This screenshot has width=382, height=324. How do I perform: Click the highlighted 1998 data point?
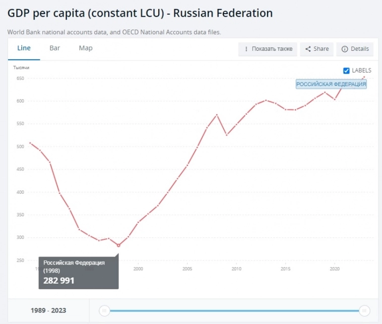tap(118, 246)
